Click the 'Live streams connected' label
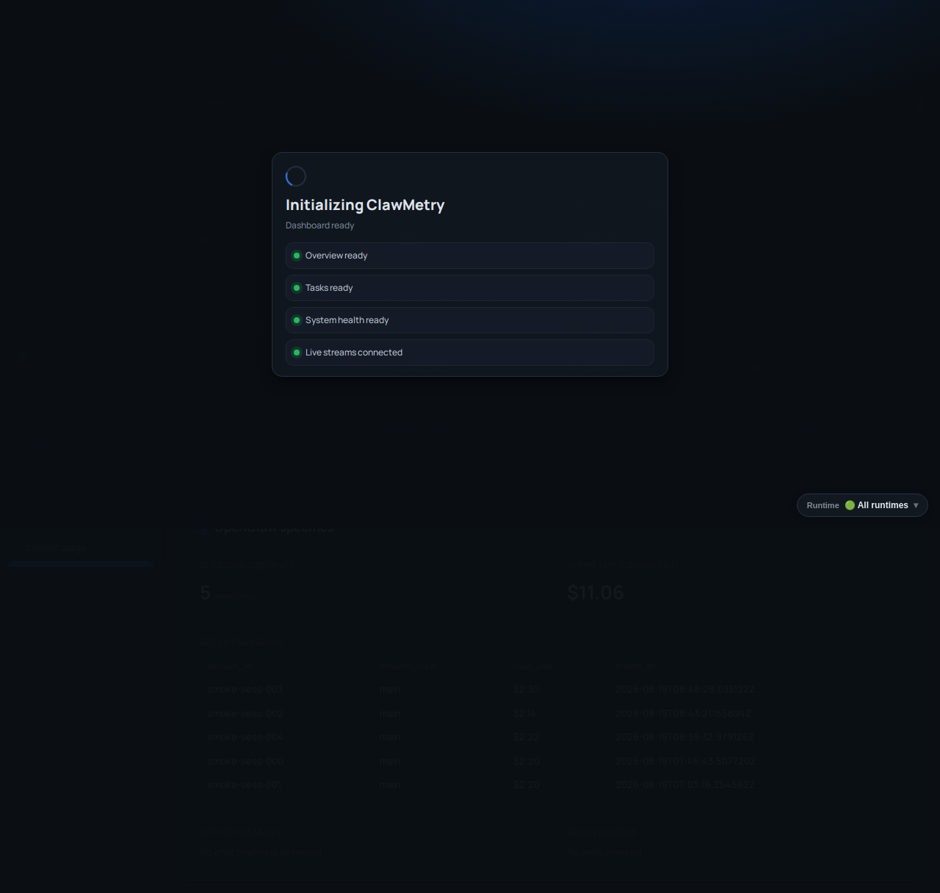The height and width of the screenshot is (893, 940). click(x=354, y=352)
